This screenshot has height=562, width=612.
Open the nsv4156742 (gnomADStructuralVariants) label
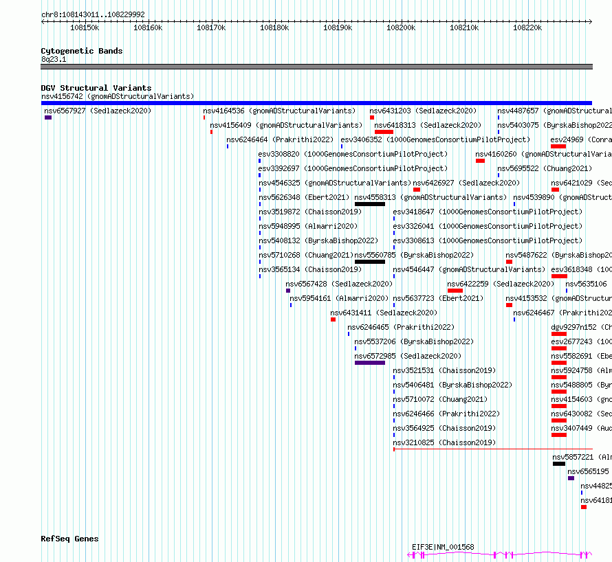(118, 96)
